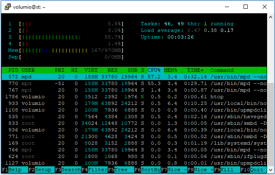Click F10 Quit to exit htop
Viewport: 275px width, 175px height.
coord(253,170)
